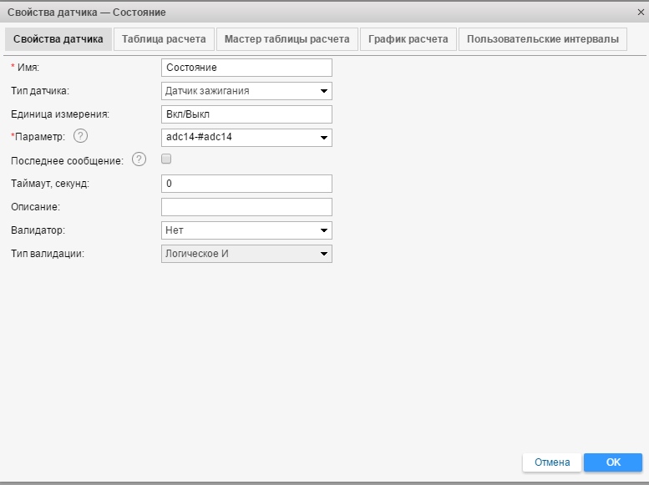
Task: Click the help icon beside Последнее сообщение
Action: (139, 160)
